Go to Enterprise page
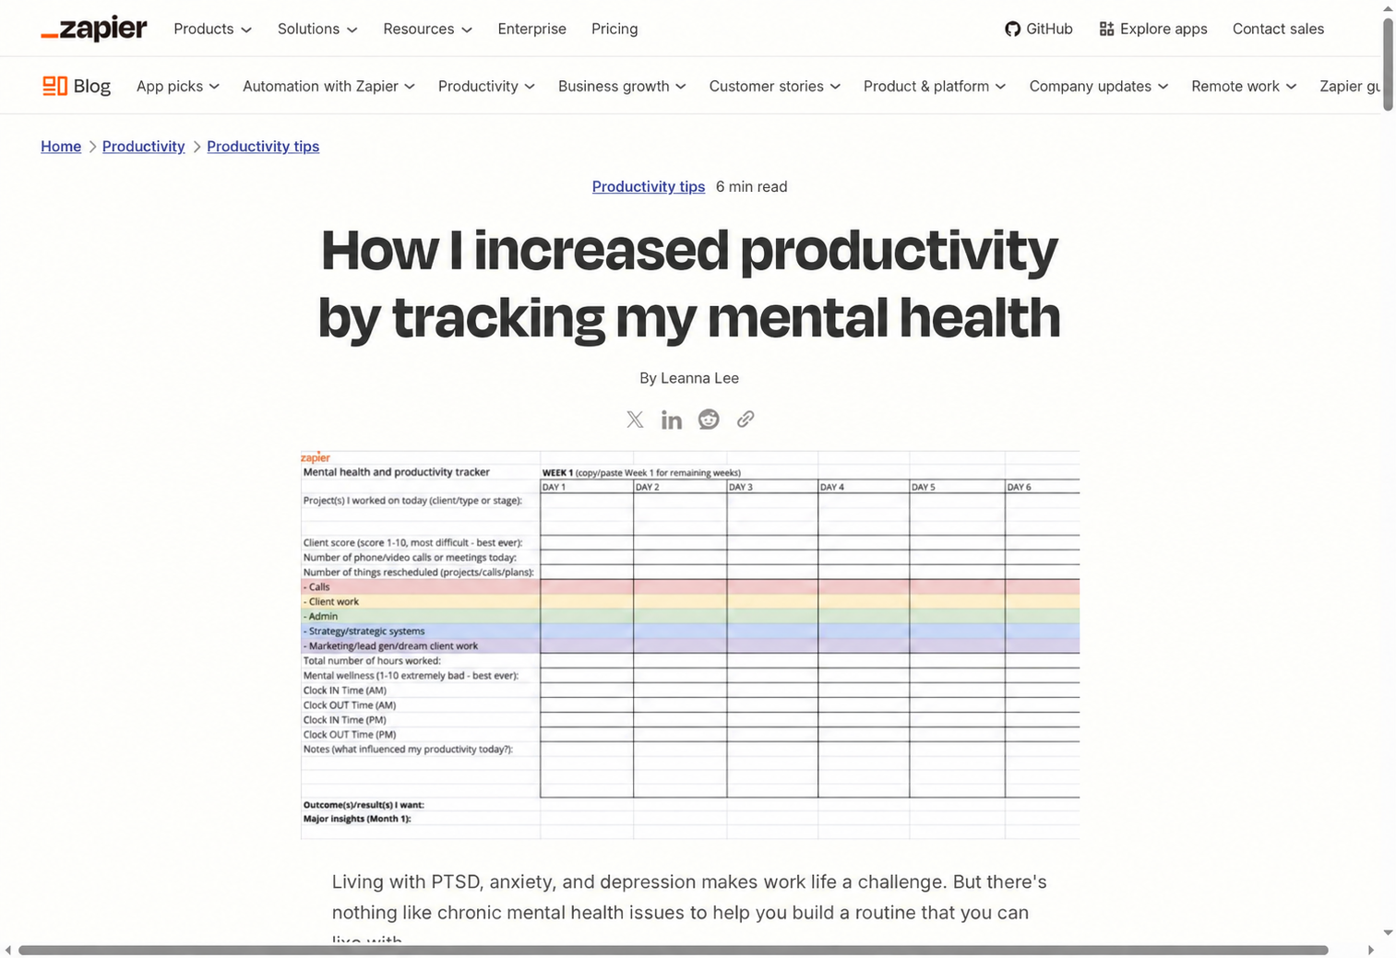 532,29
